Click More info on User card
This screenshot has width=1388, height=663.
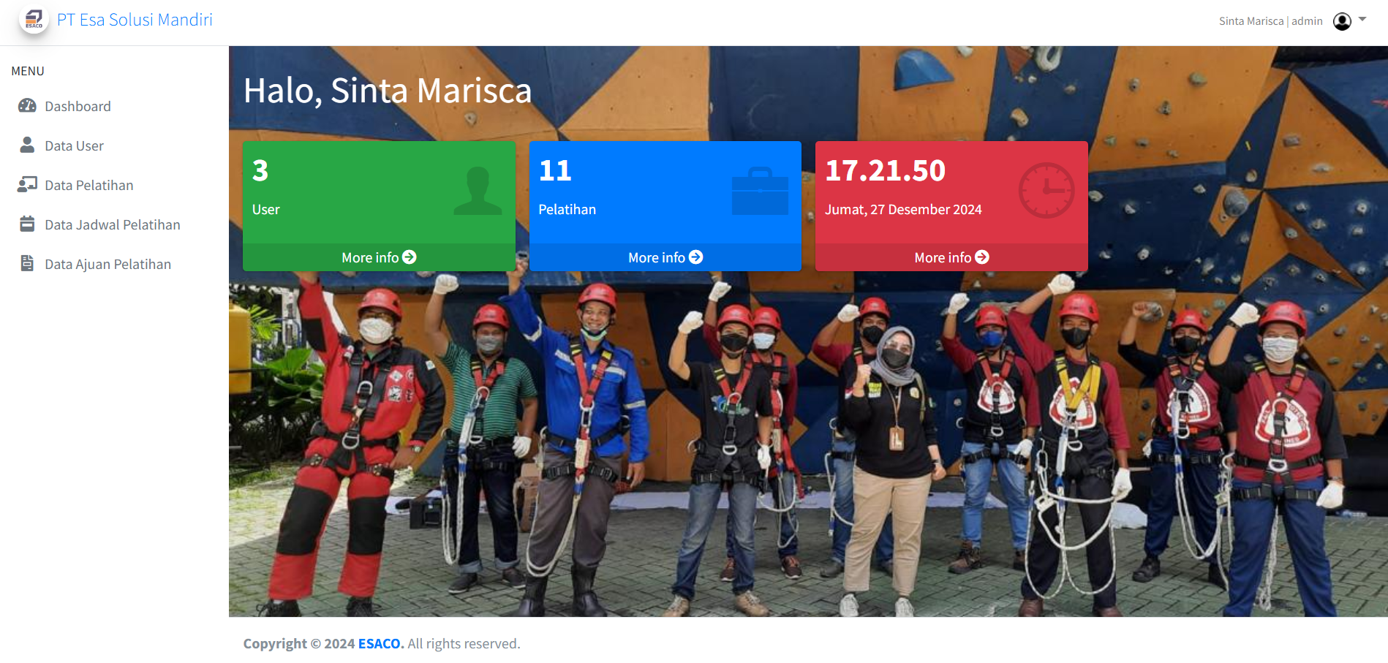(379, 257)
